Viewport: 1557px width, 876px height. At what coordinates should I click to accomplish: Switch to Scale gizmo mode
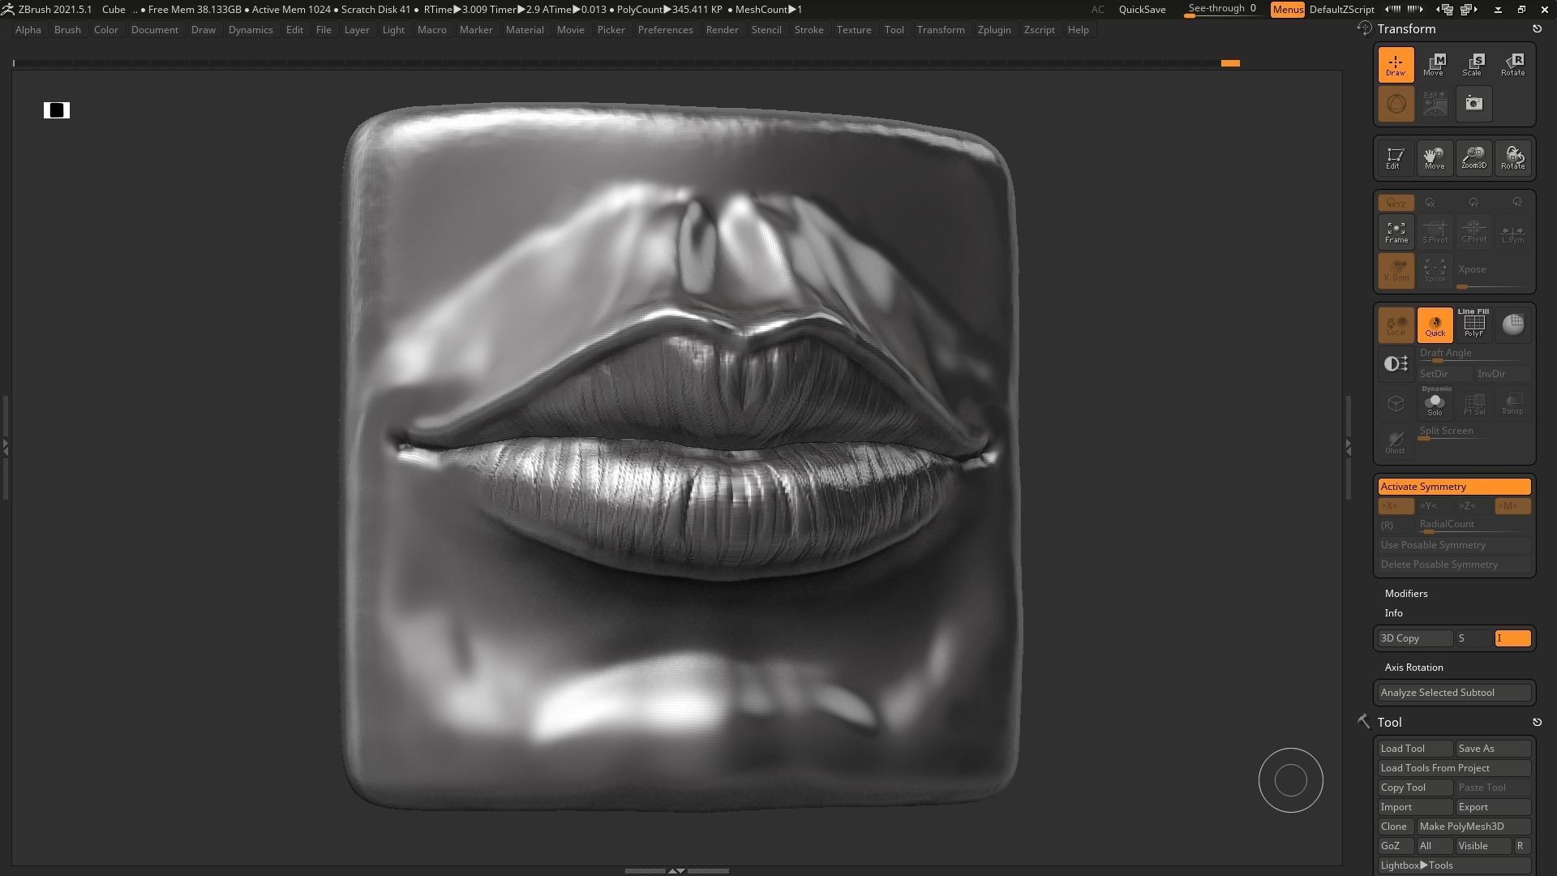pyautogui.click(x=1473, y=64)
